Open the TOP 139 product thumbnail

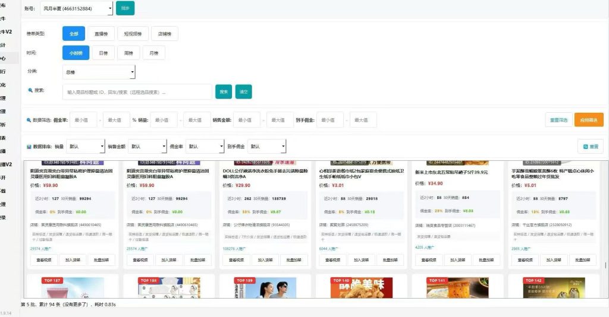click(x=265, y=287)
